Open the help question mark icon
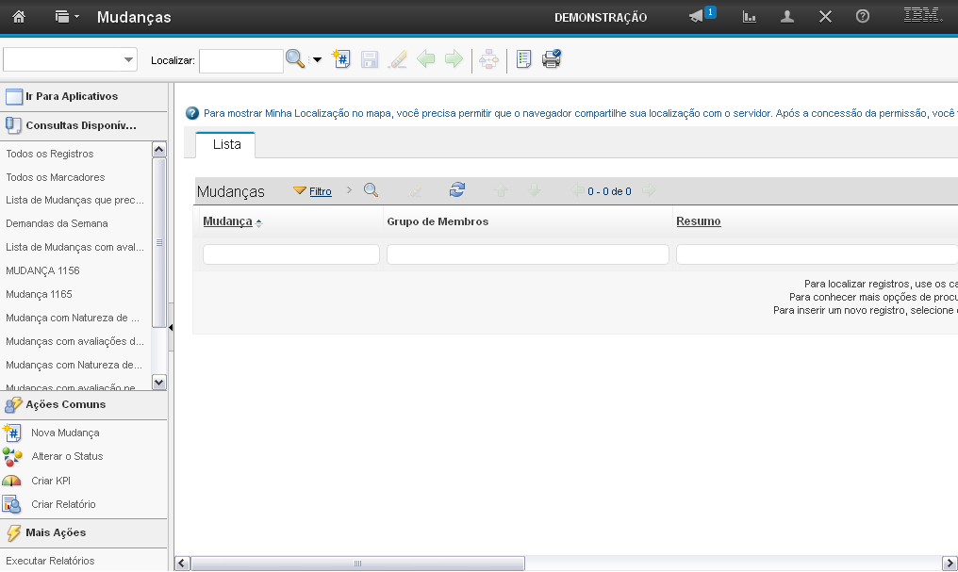Screen dimensions: 958x572 coord(862,17)
